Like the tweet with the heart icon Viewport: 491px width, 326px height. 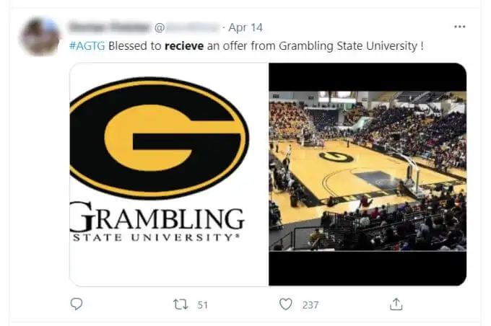[x=286, y=304]
